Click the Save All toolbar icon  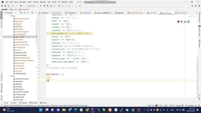coord(5,6)
